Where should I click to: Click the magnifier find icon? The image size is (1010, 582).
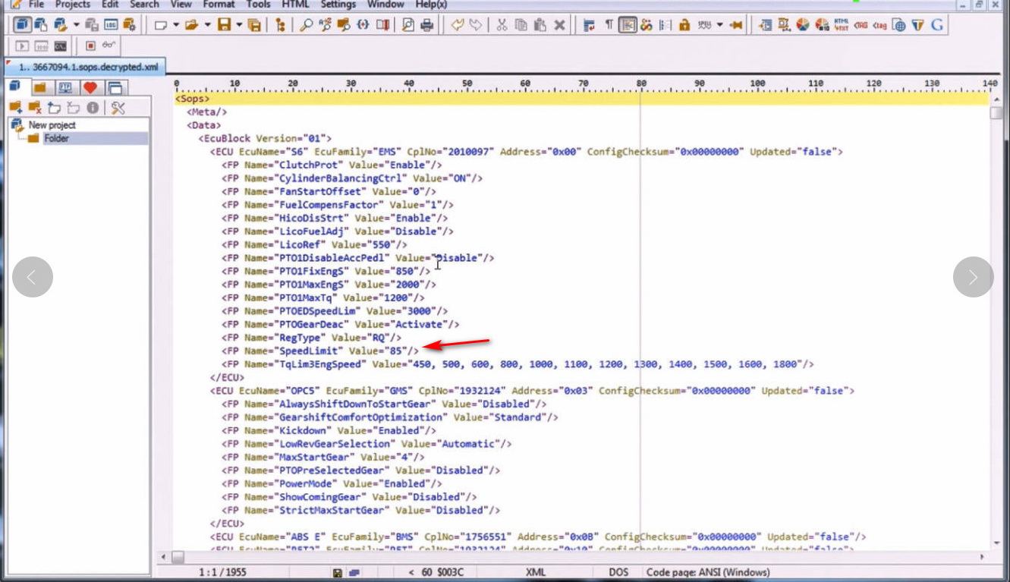click(x=306, y=25)
